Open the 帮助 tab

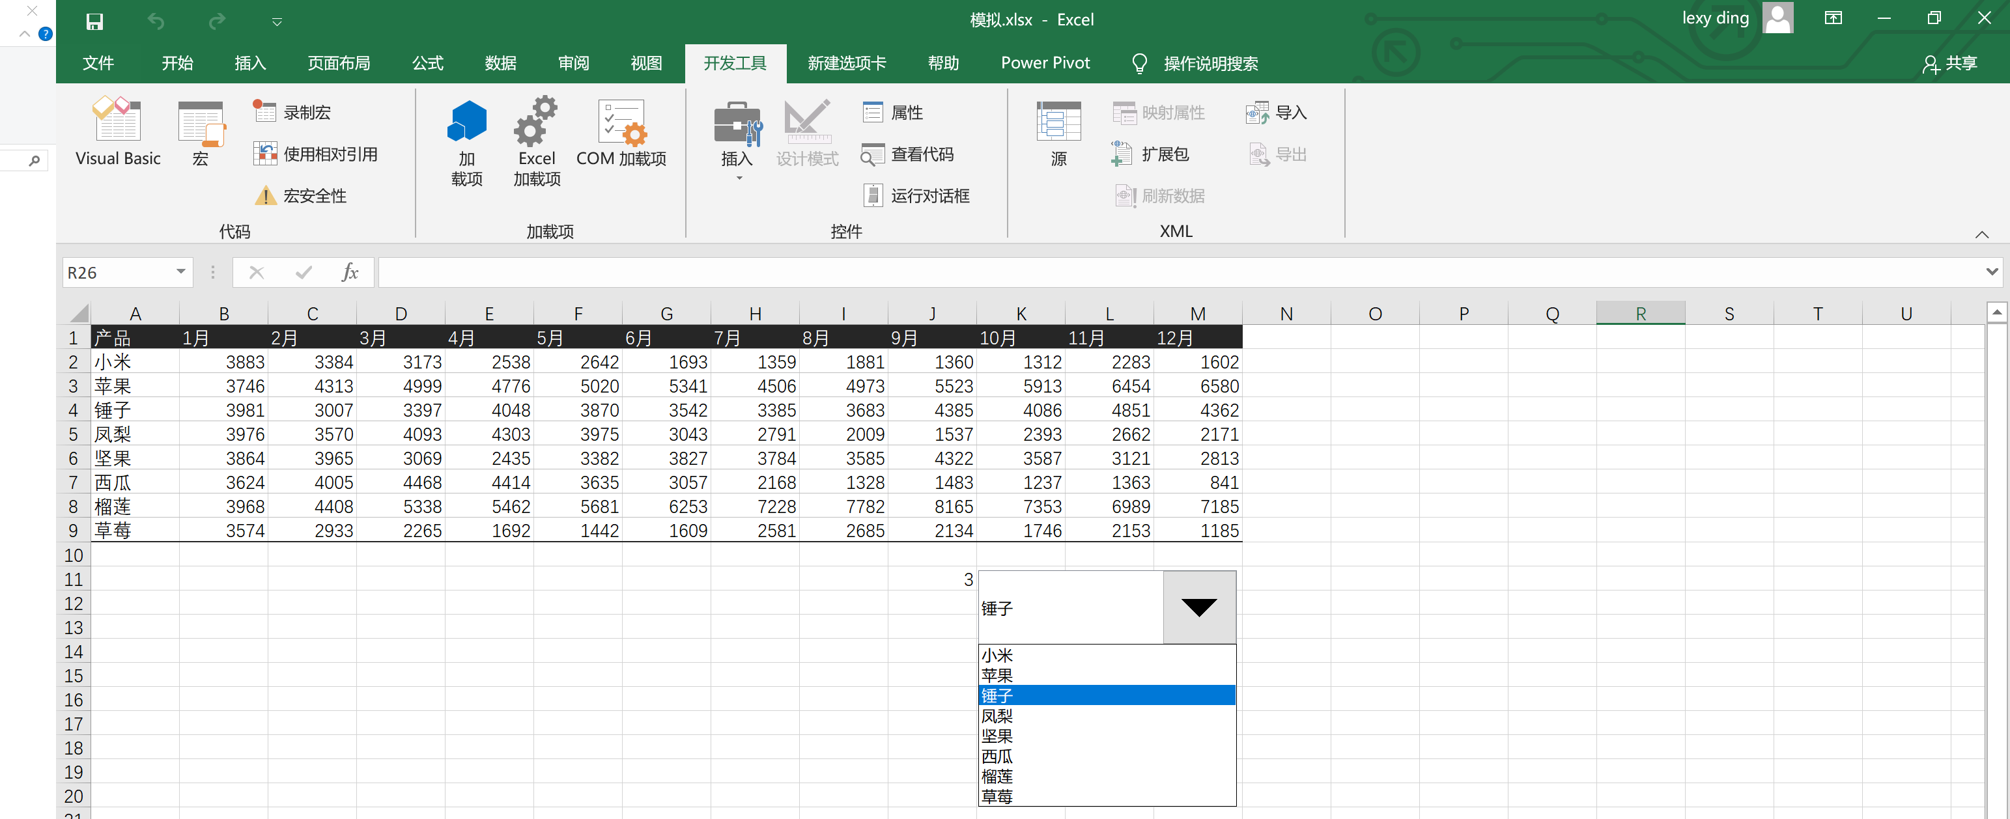[943, 63]
